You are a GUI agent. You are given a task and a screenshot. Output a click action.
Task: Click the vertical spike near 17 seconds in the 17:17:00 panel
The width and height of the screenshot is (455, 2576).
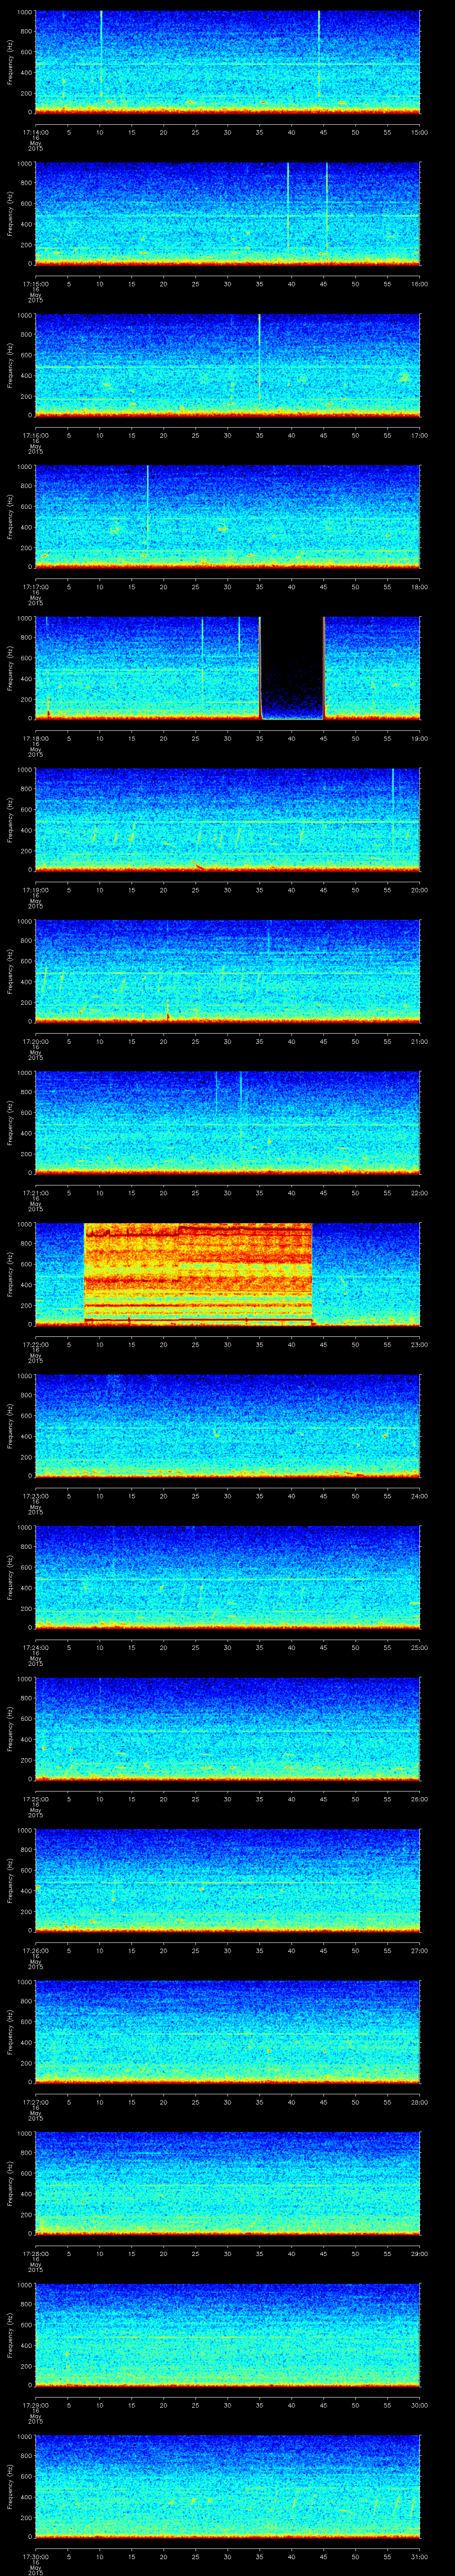(147, 505)
